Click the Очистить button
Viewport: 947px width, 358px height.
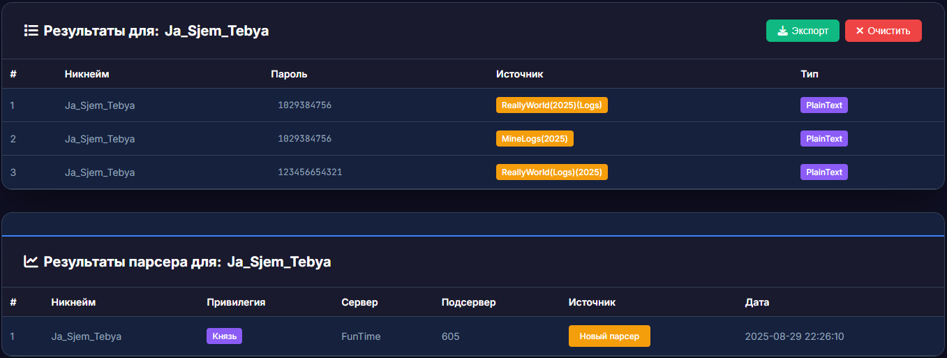coord(883,31)
